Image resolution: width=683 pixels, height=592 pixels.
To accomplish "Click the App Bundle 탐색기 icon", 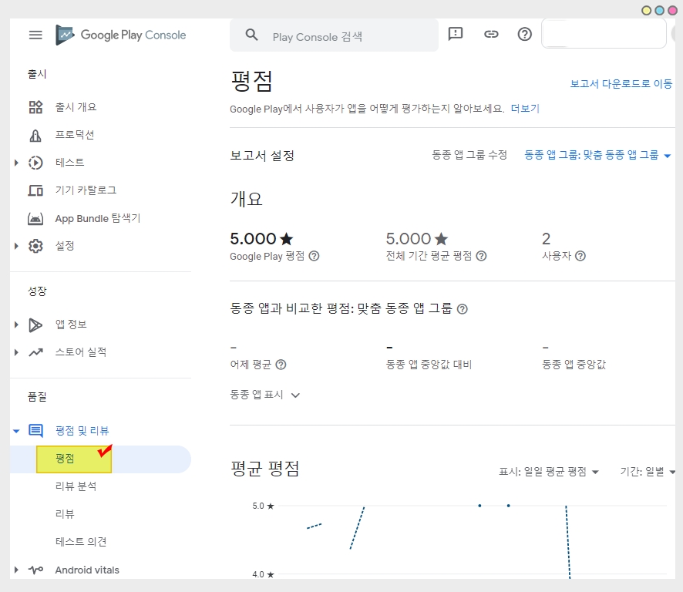I will (35, 219).
